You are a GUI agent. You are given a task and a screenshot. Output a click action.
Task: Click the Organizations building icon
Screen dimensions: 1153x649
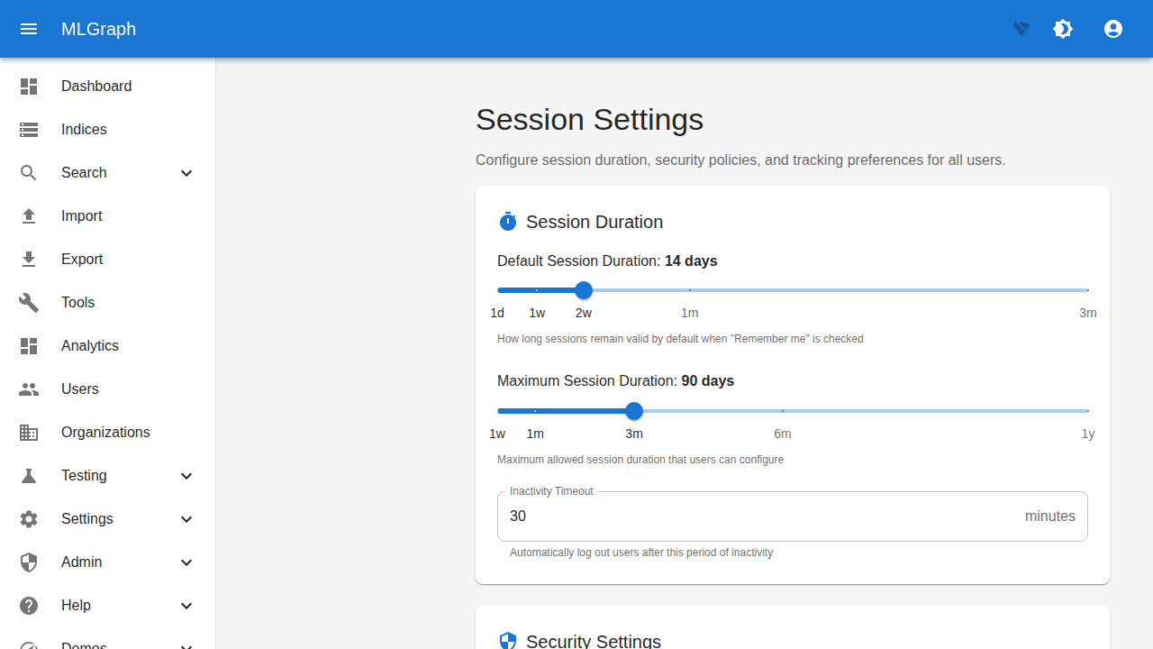pyautogui.click(x=29, y=432)
